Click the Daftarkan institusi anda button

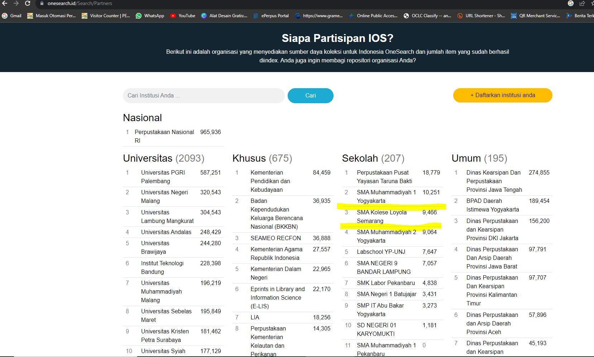coord(502,95)
